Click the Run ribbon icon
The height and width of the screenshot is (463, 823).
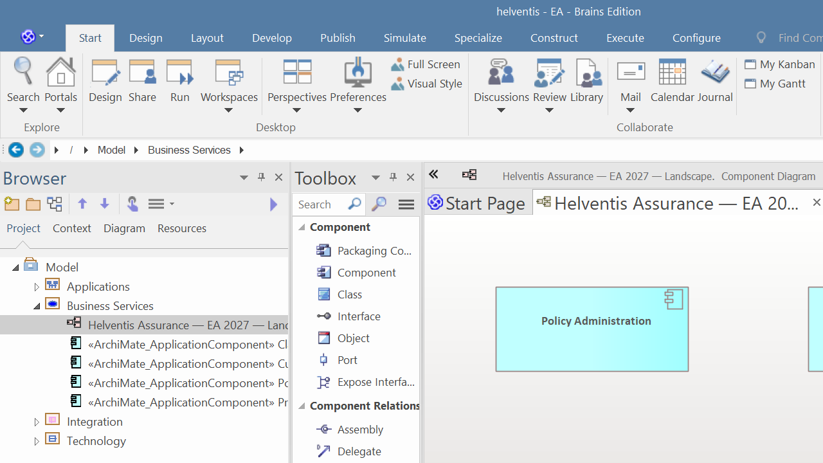pos(180,80)
